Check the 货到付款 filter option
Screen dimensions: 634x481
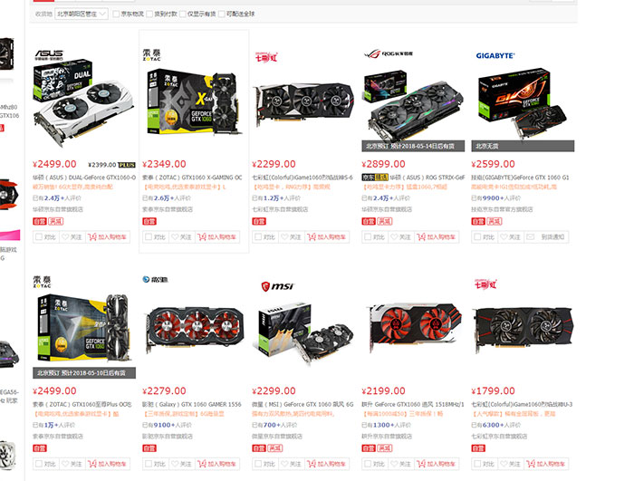[149, 14]
